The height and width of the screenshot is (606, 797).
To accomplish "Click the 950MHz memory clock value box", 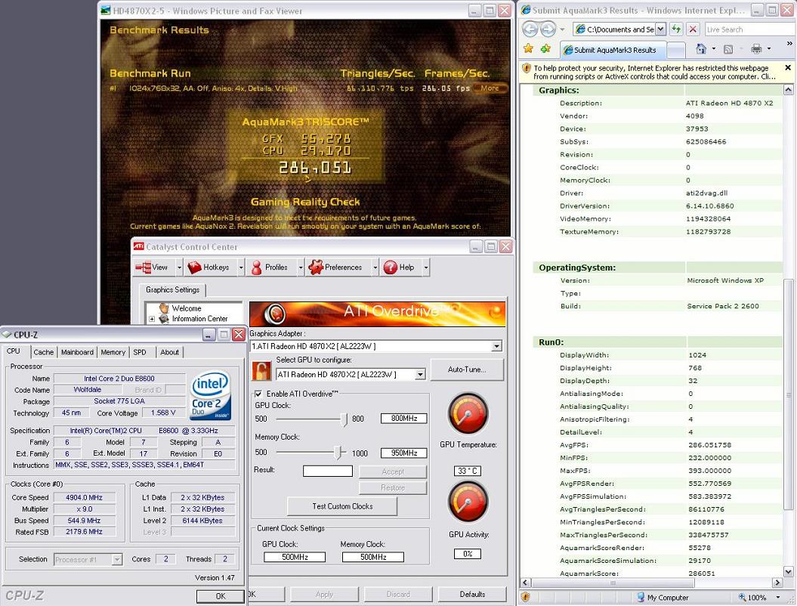I will point(403,453).
